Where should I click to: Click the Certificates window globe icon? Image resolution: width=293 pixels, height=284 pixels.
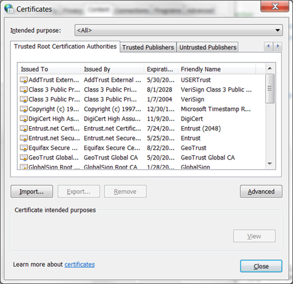9,8
